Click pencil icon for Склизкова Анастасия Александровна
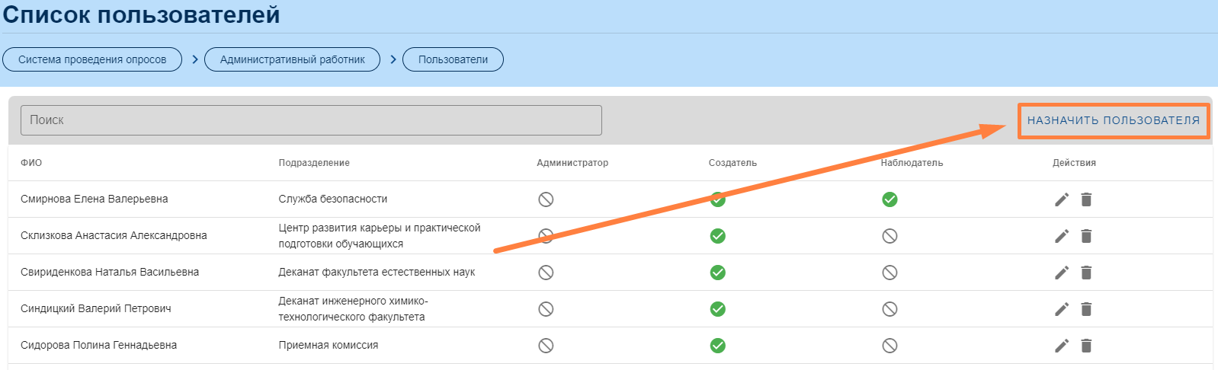Image resolution: width=1218 pixels, height=370 pixels. click(x=1062, y=236)
